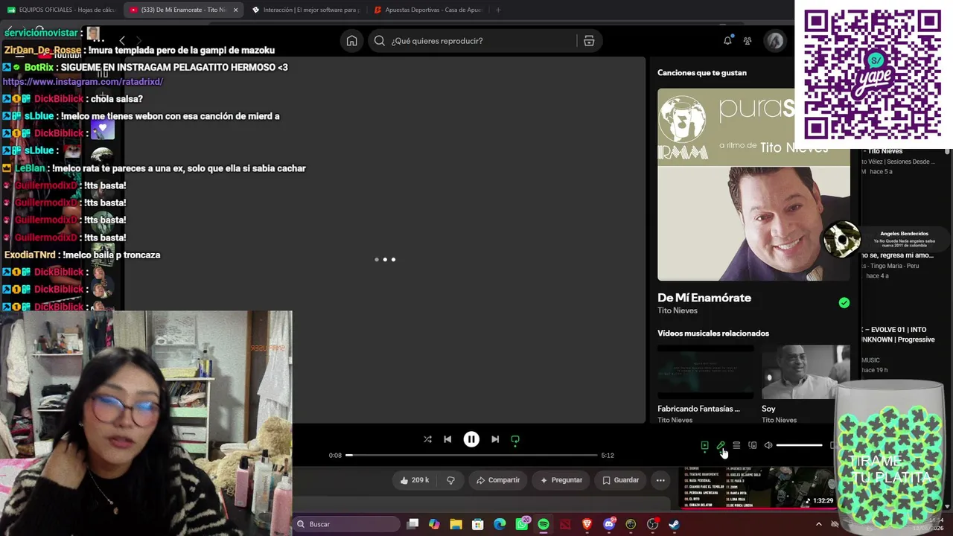The height and width of the screenshot is (536, 953).
Task: Open a new browser tab
Action: point(498,10)
